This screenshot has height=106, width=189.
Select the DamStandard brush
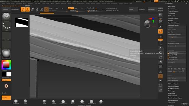pos(92,102)
